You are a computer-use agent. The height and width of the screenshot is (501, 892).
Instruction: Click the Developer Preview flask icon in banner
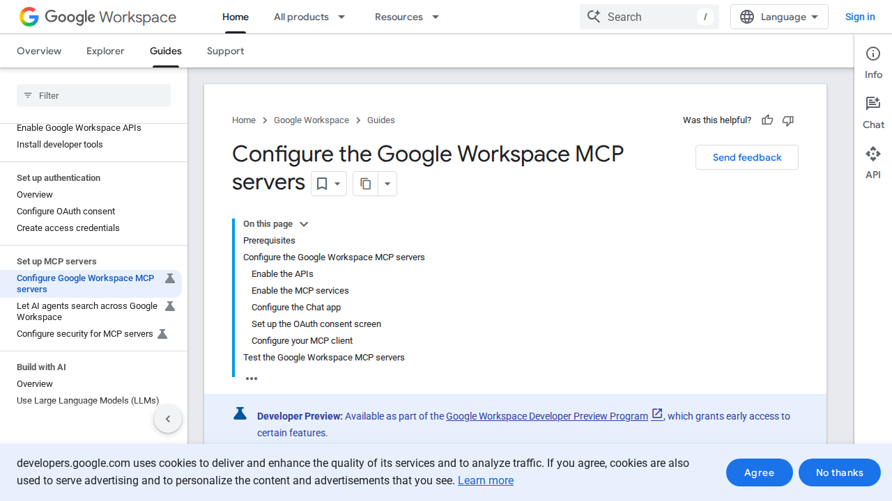click(240, 414)
